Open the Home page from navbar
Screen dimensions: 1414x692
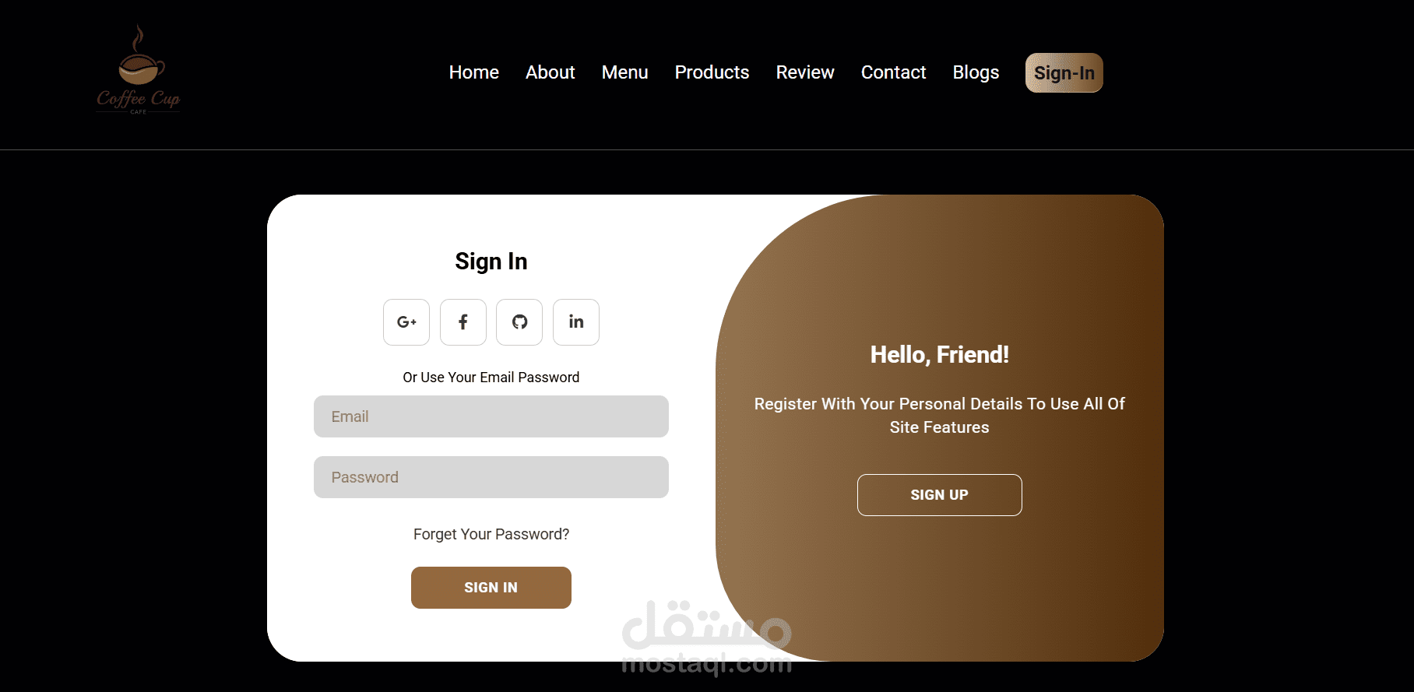tap(473, 72)
